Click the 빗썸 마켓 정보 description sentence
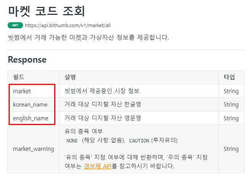251x176 pixels. click(88, 37)
